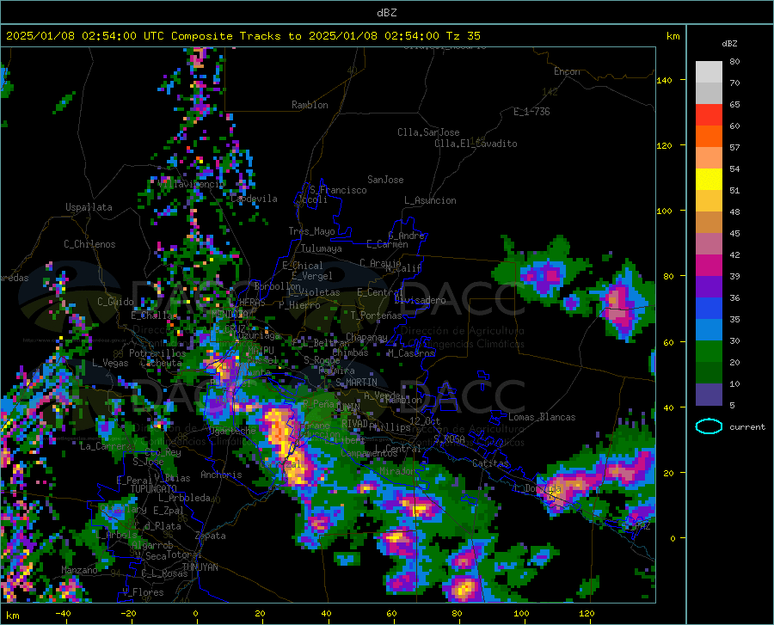Click the 'Clla.El_Cavadito' map label

tap(476, 144)
